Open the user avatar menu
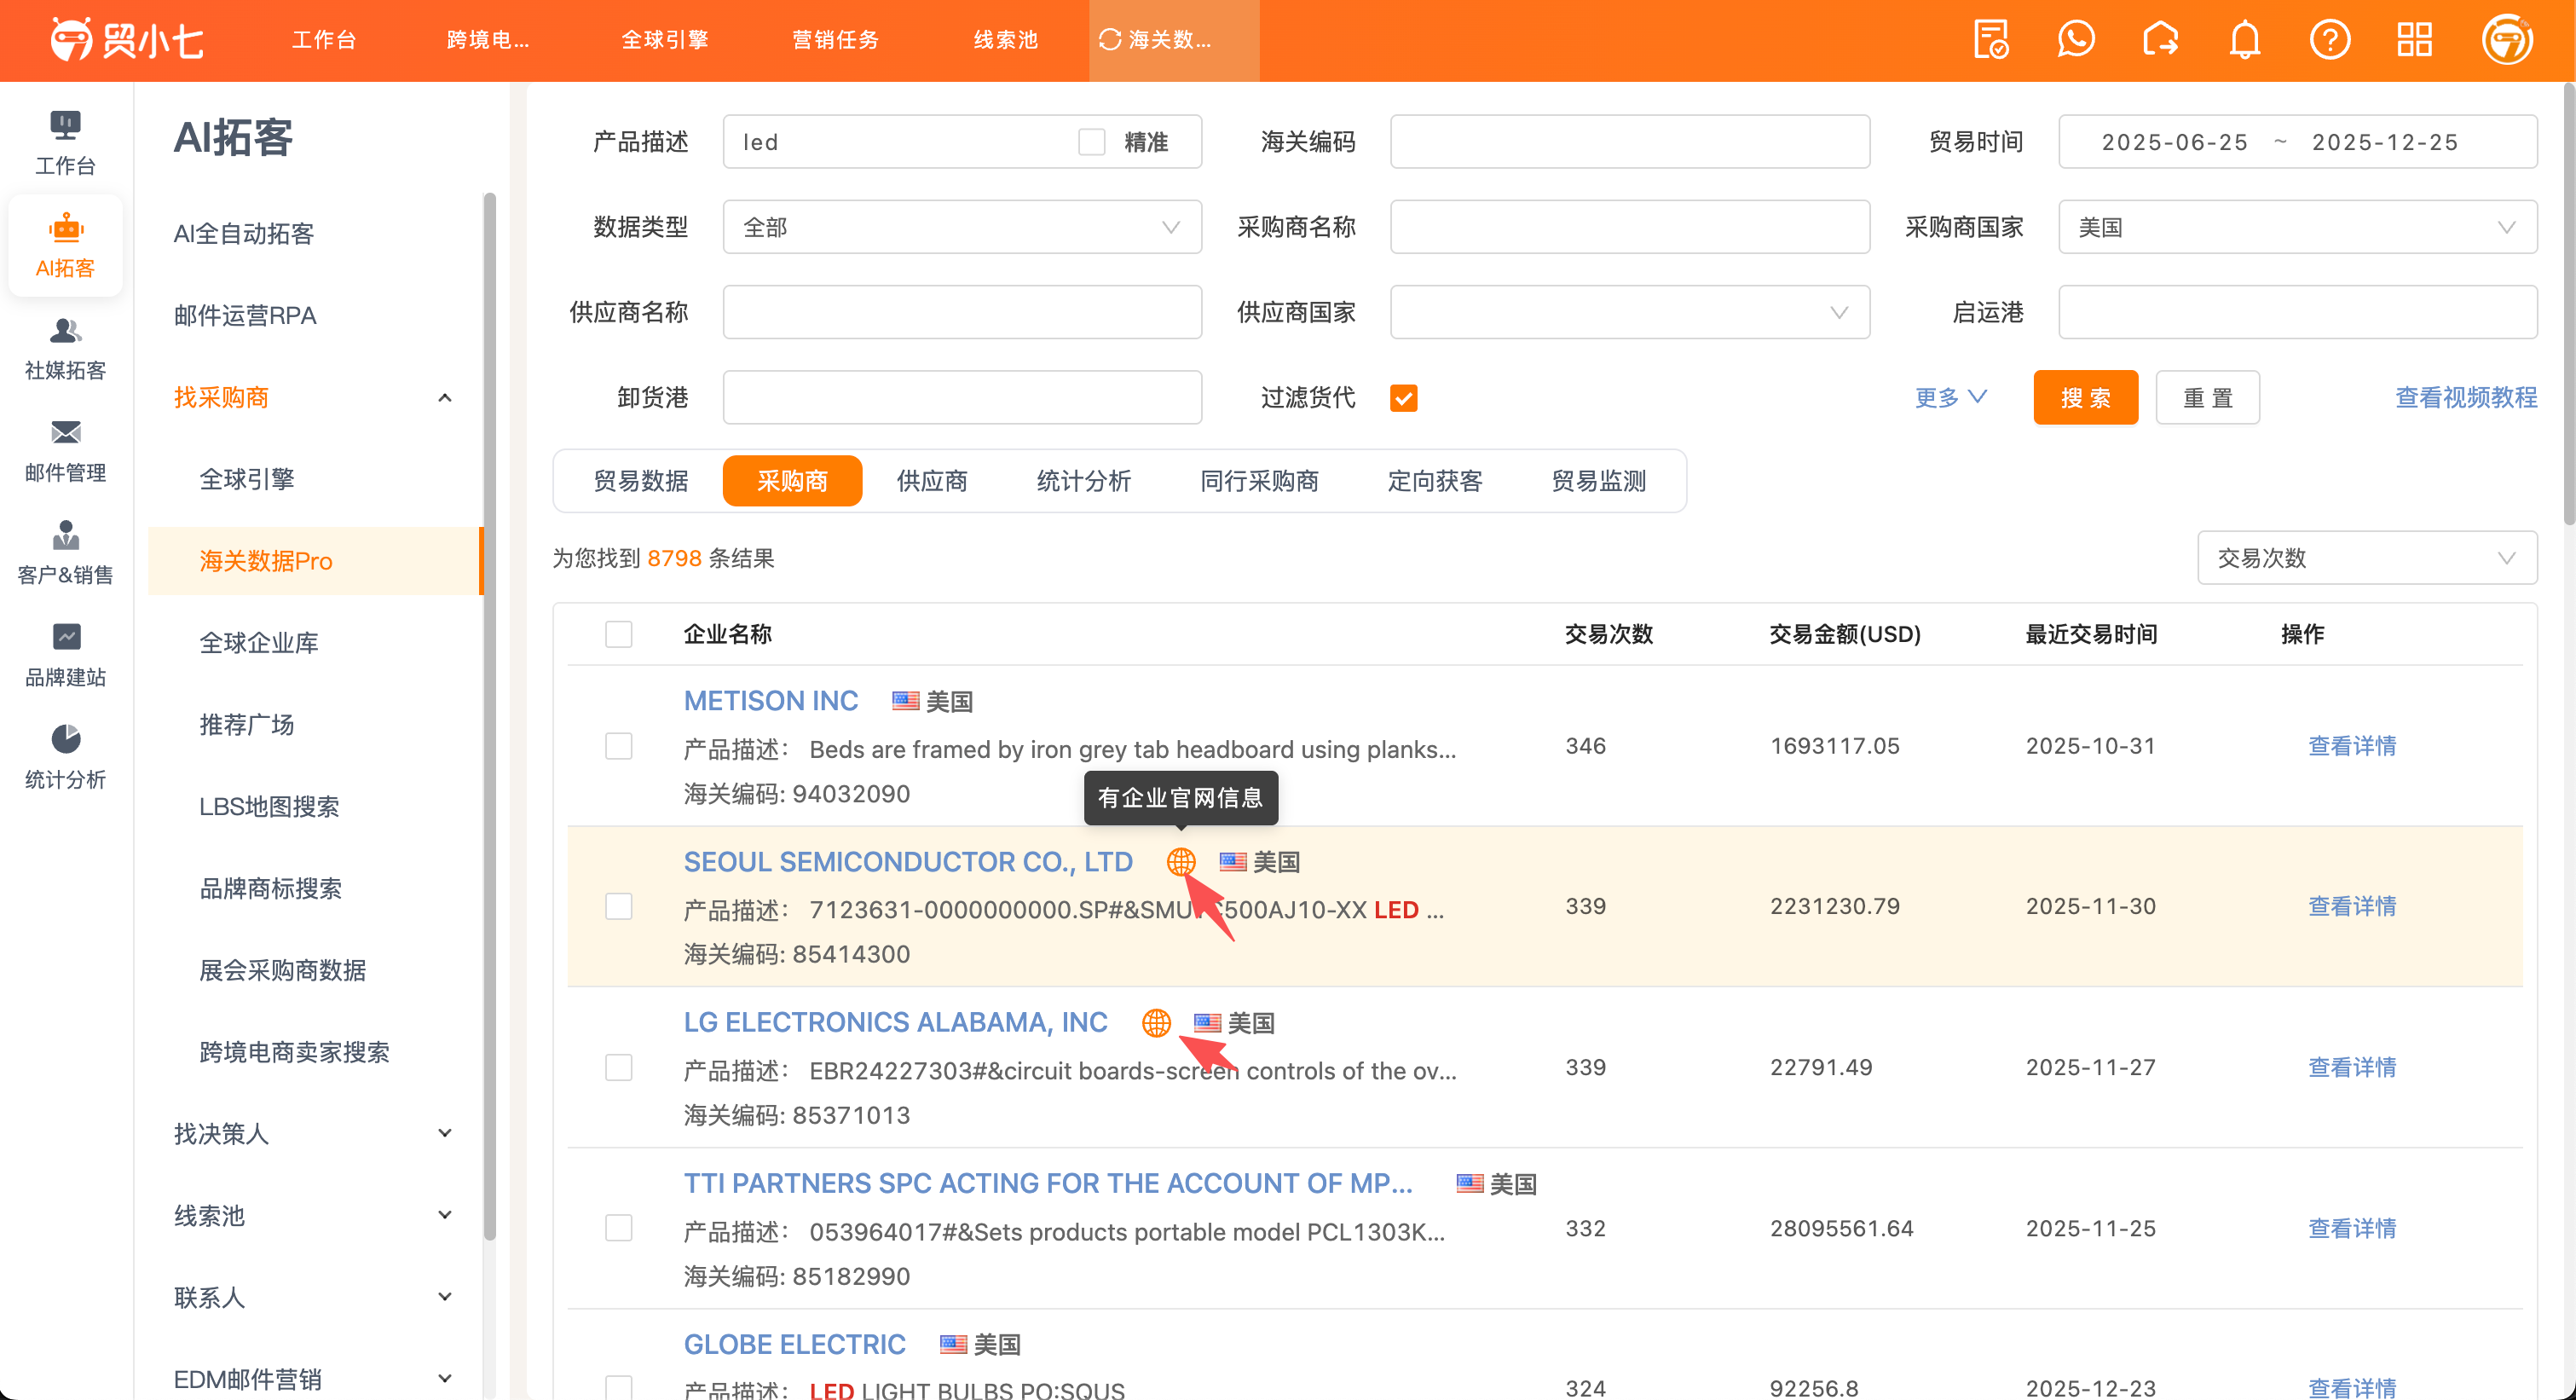Image resolution: width=2576 pixels, height=1400 pixels. [x=2507, y=40]
